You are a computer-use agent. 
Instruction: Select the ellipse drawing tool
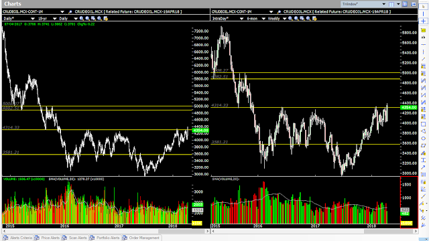pos(423,139)
